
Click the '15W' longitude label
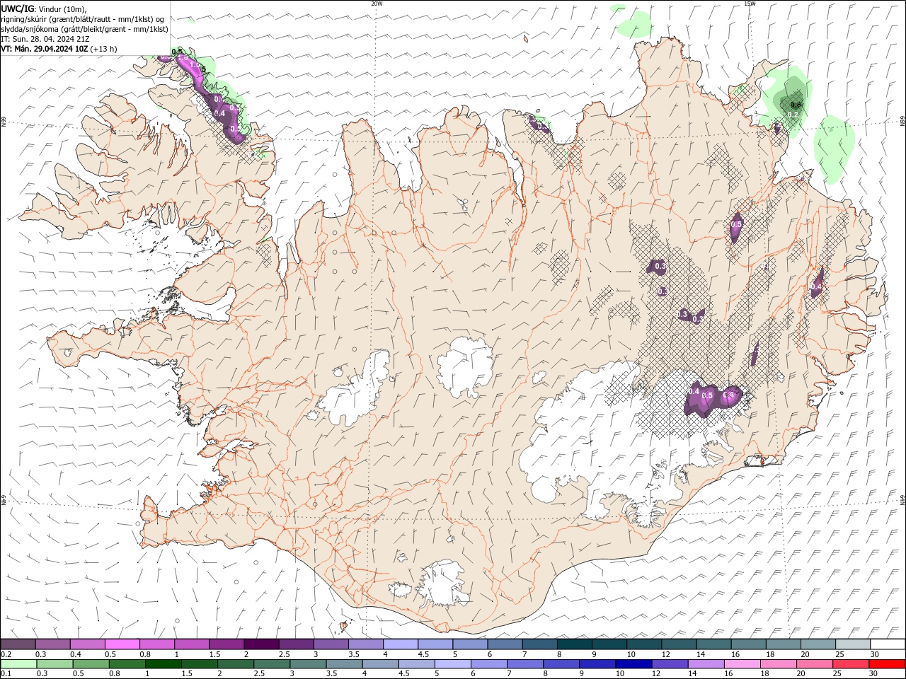[750, 4]
